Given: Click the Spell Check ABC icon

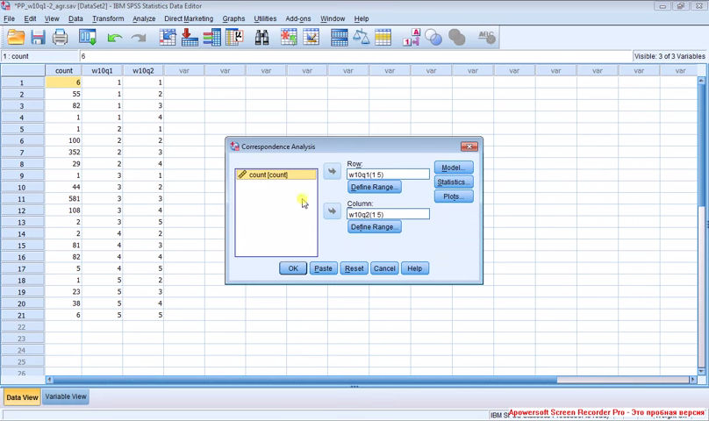Looking at the screenshot, I should tap(486, 37).
